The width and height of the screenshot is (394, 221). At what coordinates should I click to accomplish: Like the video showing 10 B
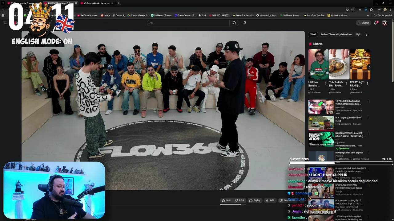pos(226,200)
